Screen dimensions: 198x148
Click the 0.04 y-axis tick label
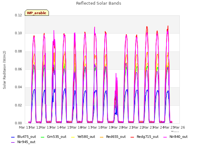click(19, 87)
